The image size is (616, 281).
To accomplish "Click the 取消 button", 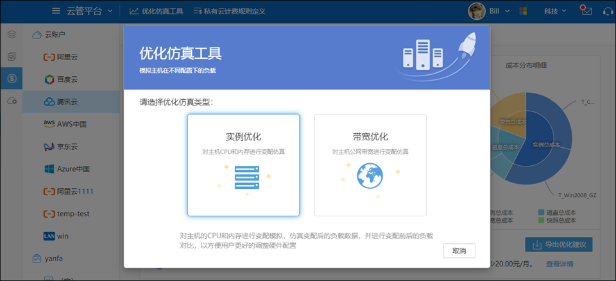I will [x=459, y=250].
